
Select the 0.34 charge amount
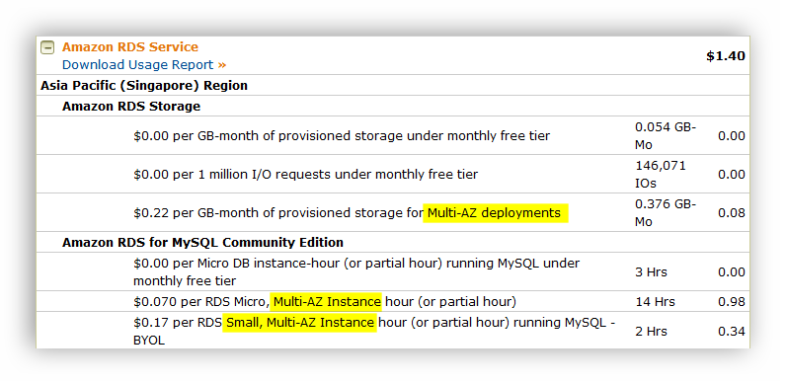click(732, 332)
